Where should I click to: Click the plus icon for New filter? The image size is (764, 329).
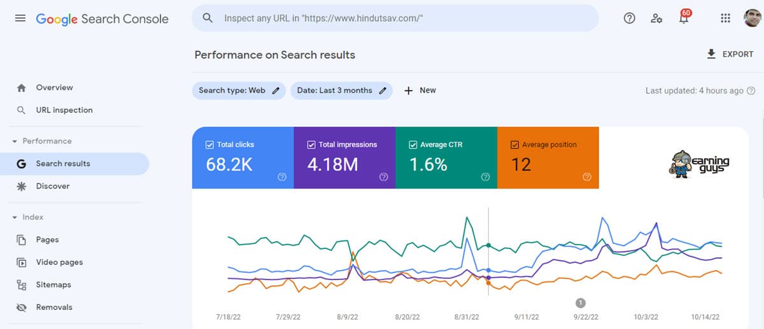pos(409,90)
